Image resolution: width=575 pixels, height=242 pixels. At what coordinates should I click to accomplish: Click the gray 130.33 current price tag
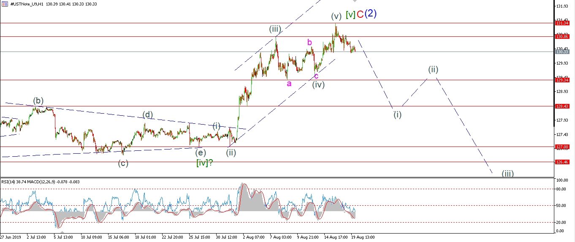click(x=562, y=52)
